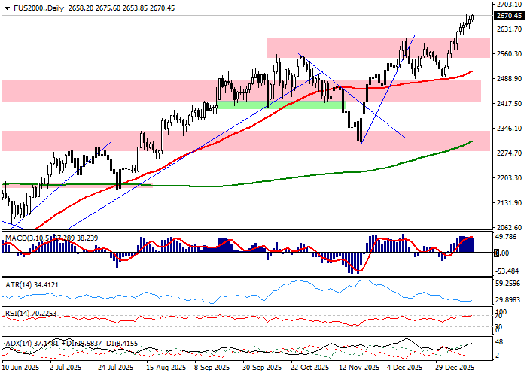Viewport: 527px width, 376px height.
Task: Click the ADX(14) indicator label
Action: tap(17, 343)
